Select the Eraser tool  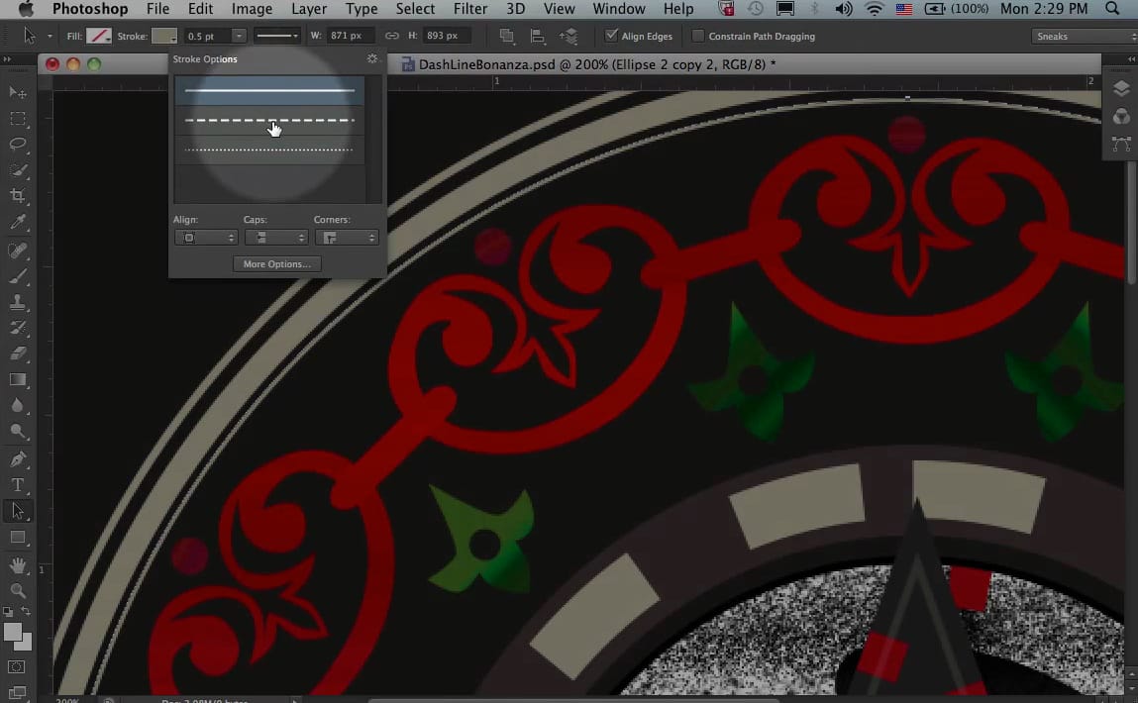pyautogui.click(x=18, y=353)
